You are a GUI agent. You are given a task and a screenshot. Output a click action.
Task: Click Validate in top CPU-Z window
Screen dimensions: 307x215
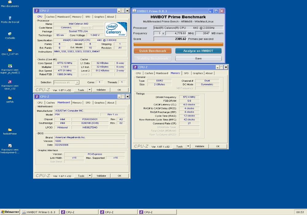[x=101, y=90]
